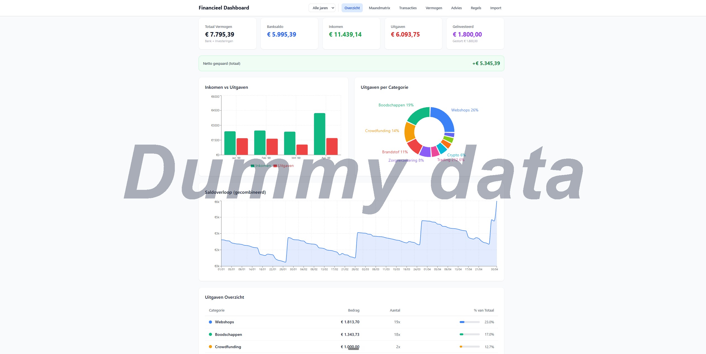Click the Financieel Dashboard title

click(x=224, y=8)
